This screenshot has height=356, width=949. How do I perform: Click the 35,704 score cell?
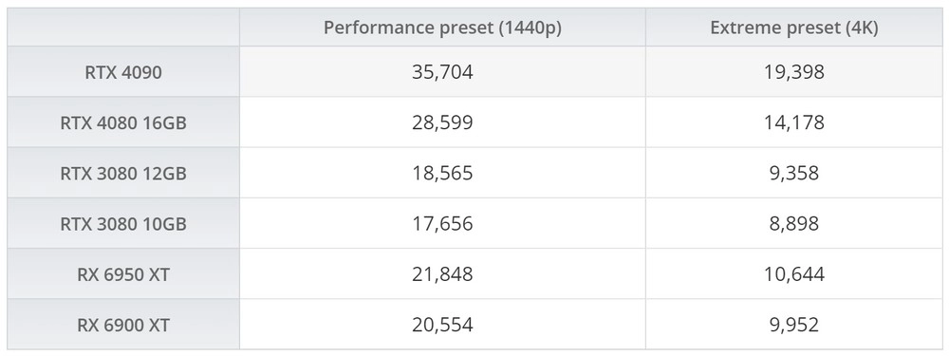pyautogui.click(x=442, y=72)
